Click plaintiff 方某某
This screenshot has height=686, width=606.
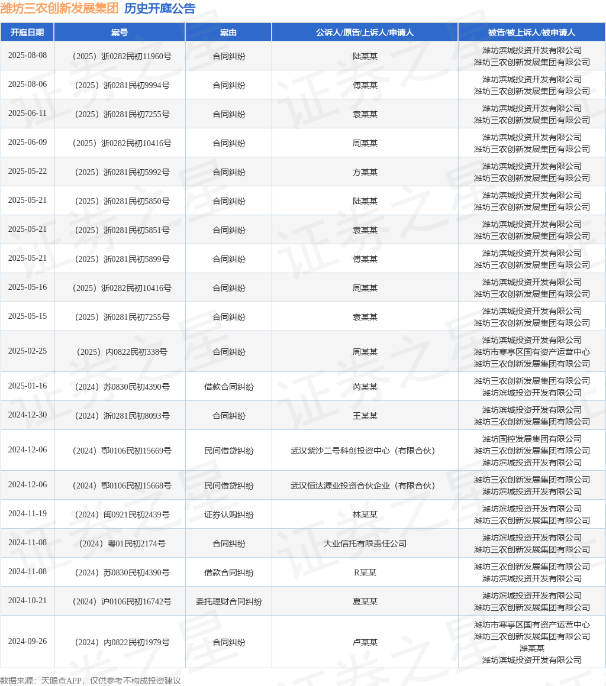(x=365, y=172)
